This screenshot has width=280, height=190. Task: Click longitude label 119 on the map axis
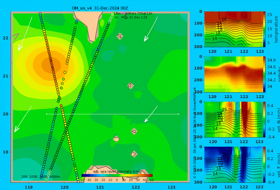pos(29,187)
